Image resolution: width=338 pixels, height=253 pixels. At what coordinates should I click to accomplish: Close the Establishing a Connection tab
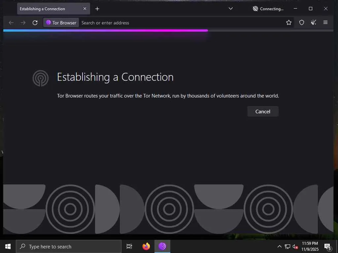85,9
